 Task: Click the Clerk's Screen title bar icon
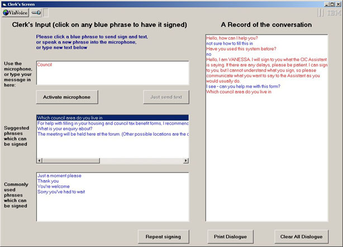4,4
